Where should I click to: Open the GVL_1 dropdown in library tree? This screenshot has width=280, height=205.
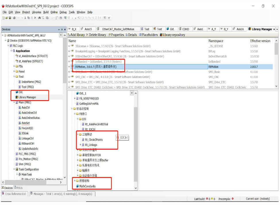(132, 93)
